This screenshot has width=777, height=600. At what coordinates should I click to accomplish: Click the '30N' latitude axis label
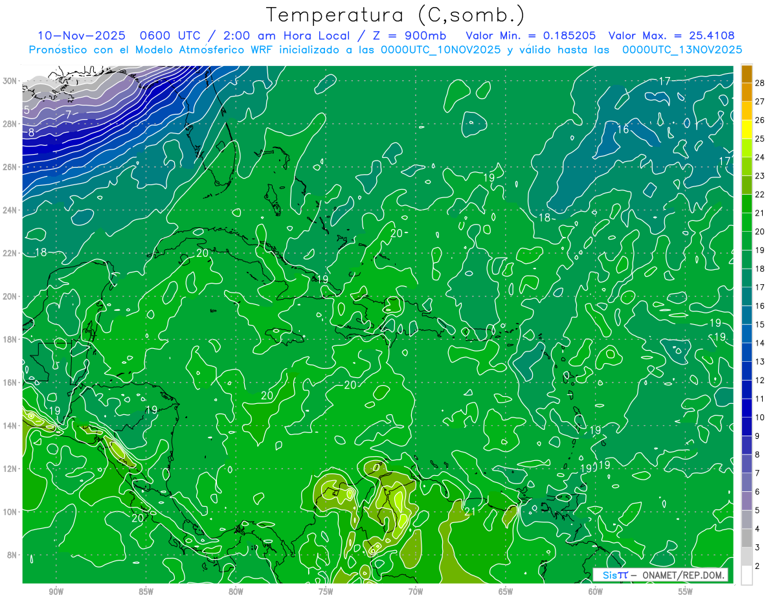(10, 81)
